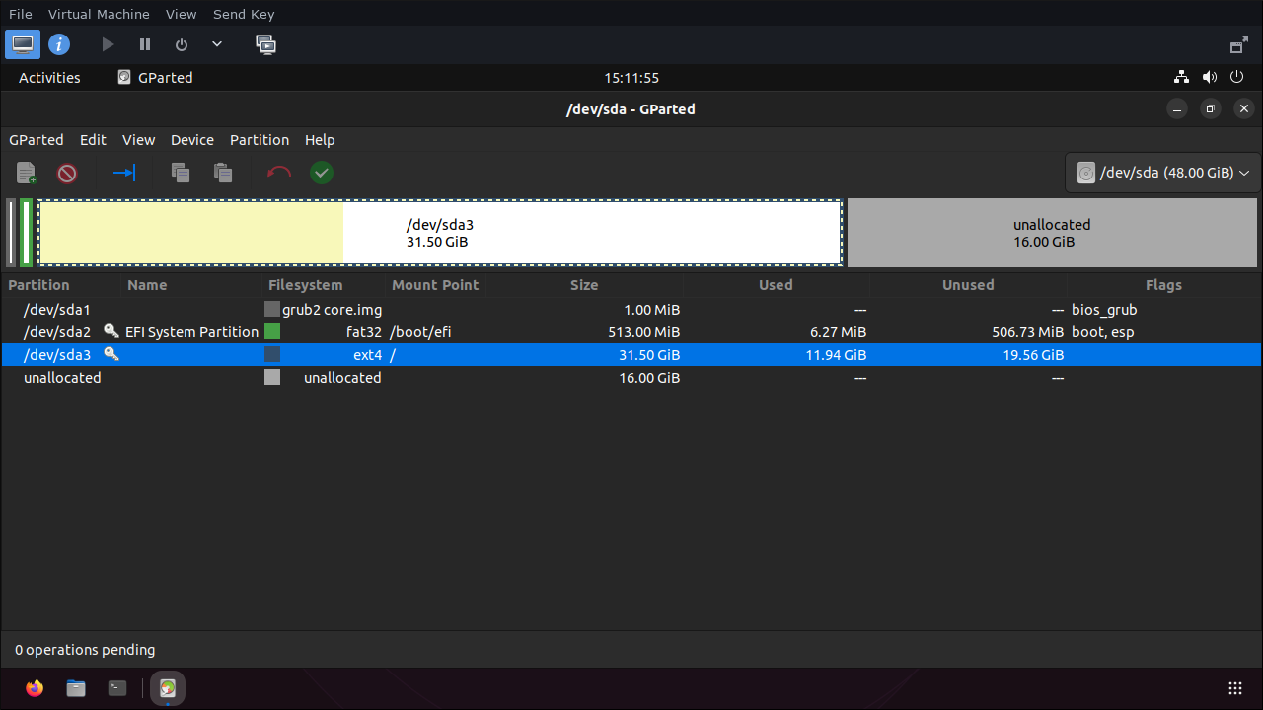This screenshot has width=1263, height=710.
Task: Click the Create new partition icon
Action: point(27,174)
